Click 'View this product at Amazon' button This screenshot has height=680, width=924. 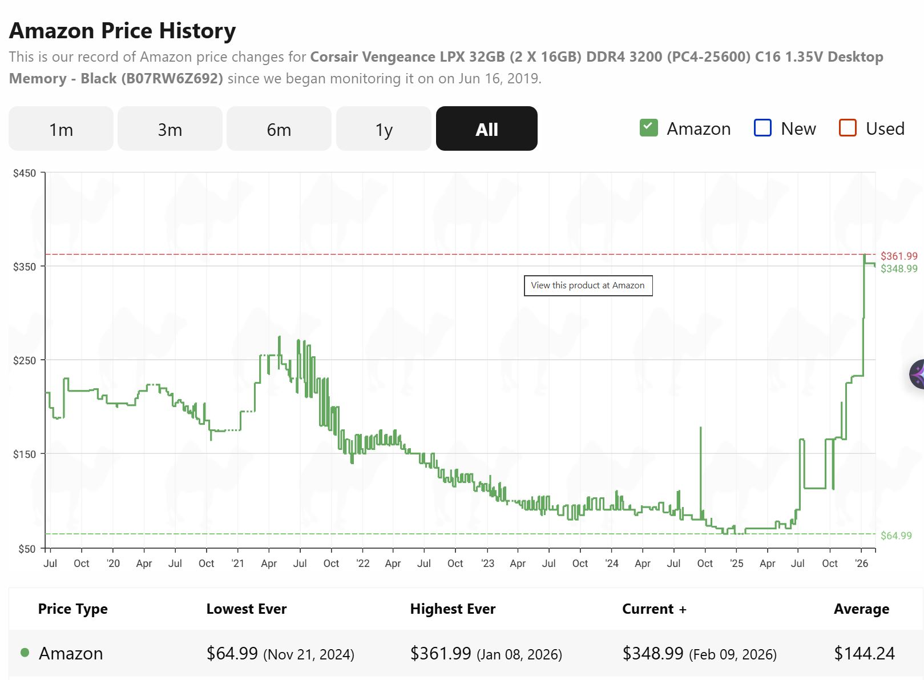pos(588,285)
